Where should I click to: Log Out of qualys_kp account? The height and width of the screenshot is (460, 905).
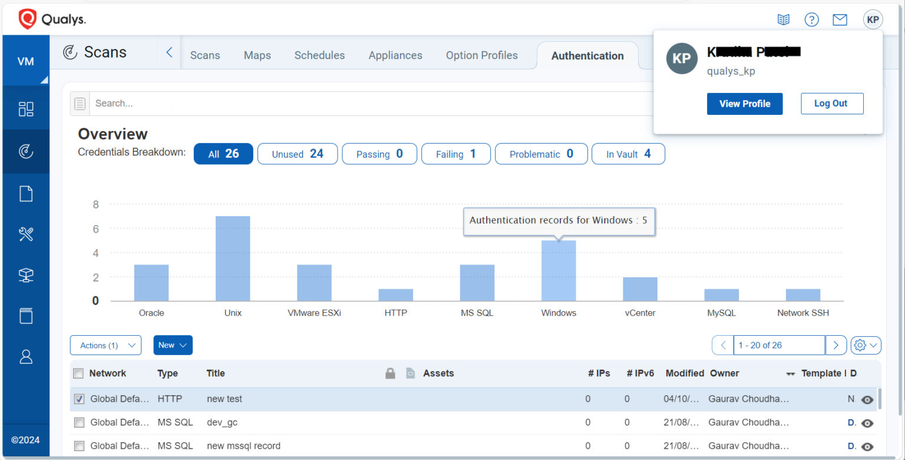pos(831,103)
